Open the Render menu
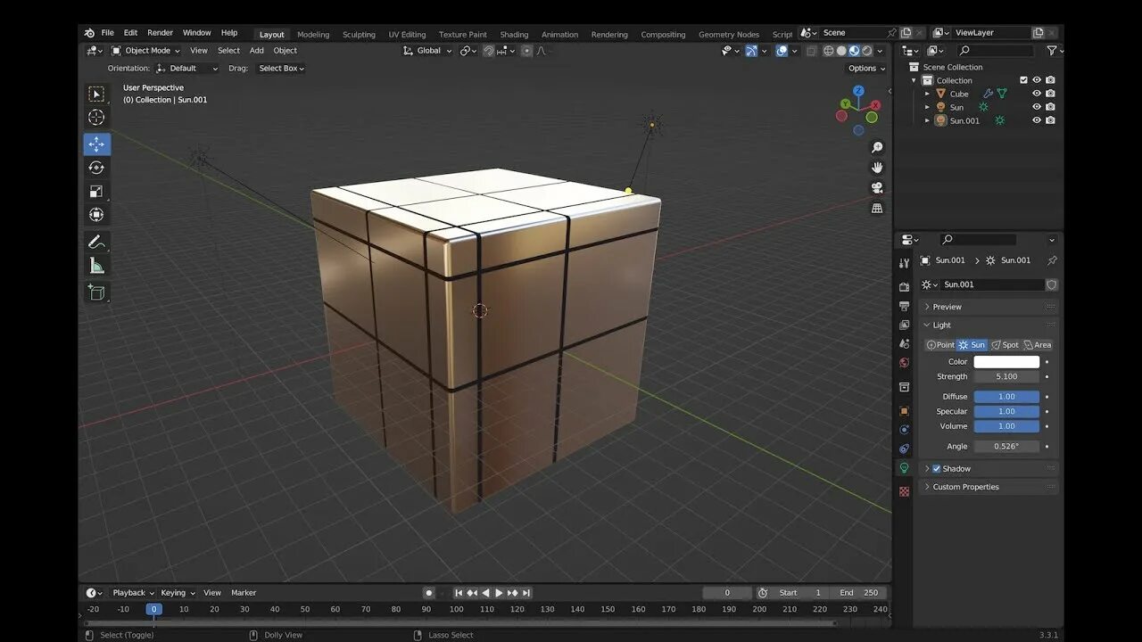This screenshot has height=642, width=1142. [x=160, y=32]
